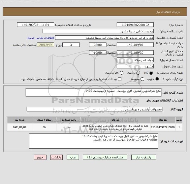The width and height of the screenshot is (190, 184).
Task: Click the اطلاعات کالاهای مورد نیاز heading
Action: pos(165,100)
